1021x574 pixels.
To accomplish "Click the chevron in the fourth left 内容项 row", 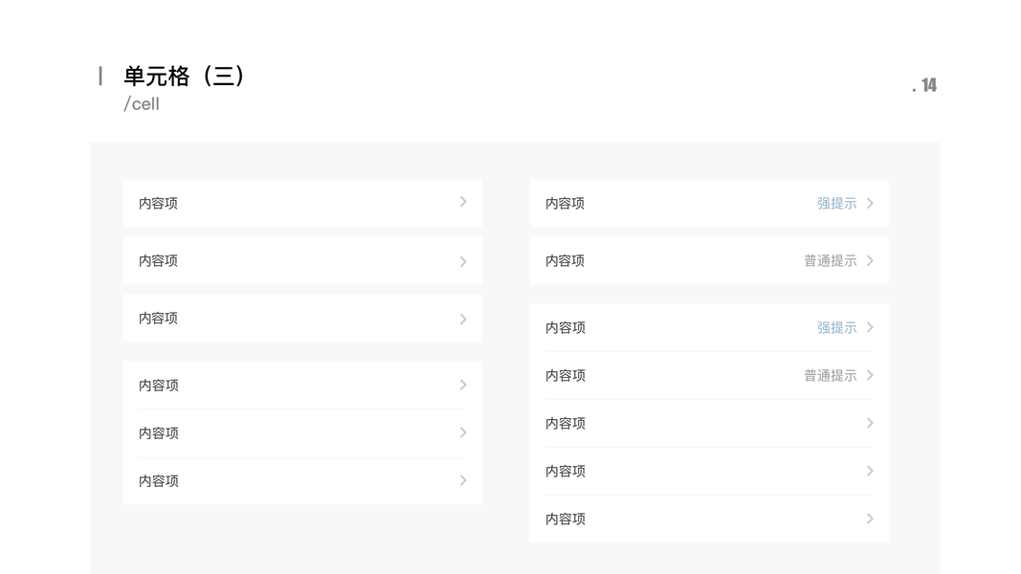I will [x=463, y=385].
